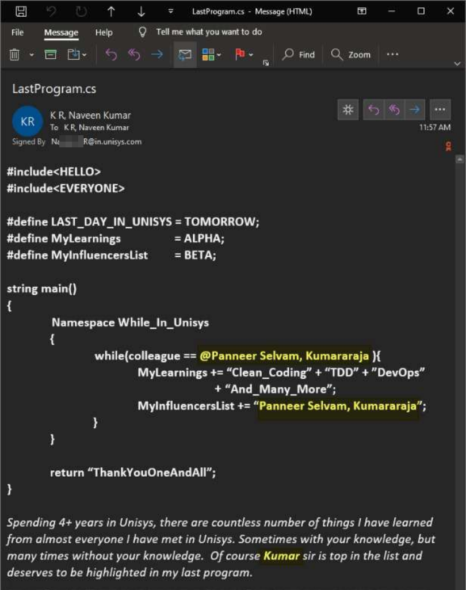The image size is (466, 590).
Task: Expand Follow Up flag dropdown arrow
Action: point(251,55)
